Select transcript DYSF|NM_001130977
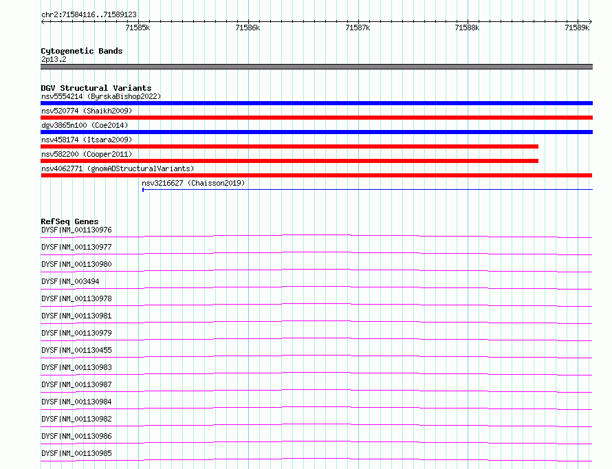 point(76,247)
